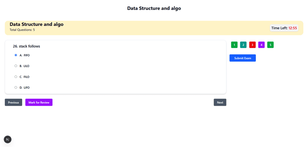Viewport: 308px width, 147px height.
Task: Choose radio option B LILO
Action: pyautogui.click(x=16, y=66)
